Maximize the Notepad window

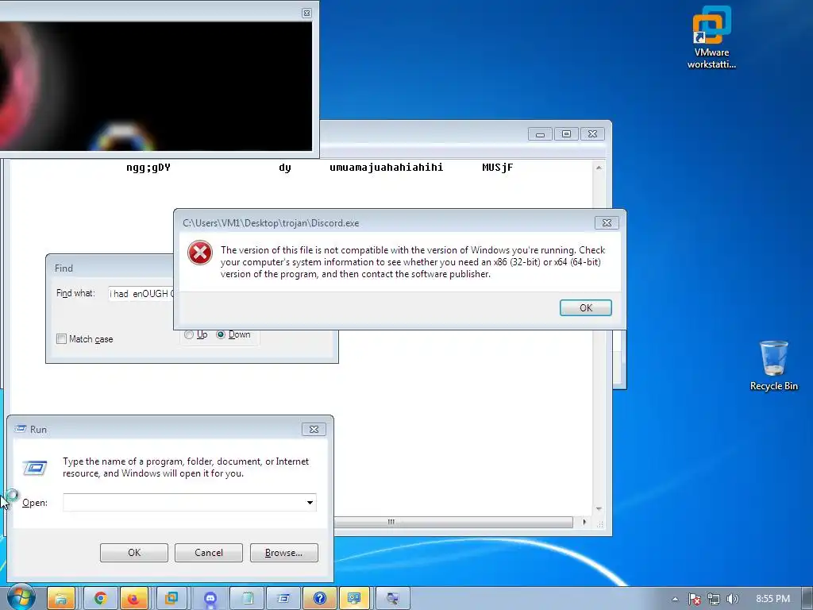coord(566,134)
